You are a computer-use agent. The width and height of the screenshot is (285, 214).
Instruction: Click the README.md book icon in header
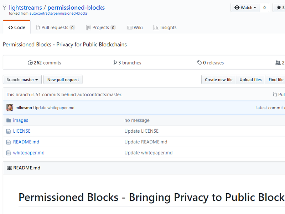[9, 168]
